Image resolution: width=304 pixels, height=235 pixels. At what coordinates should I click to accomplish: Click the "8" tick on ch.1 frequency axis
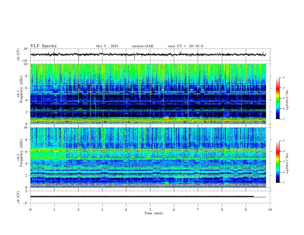(x=26, y=76)
